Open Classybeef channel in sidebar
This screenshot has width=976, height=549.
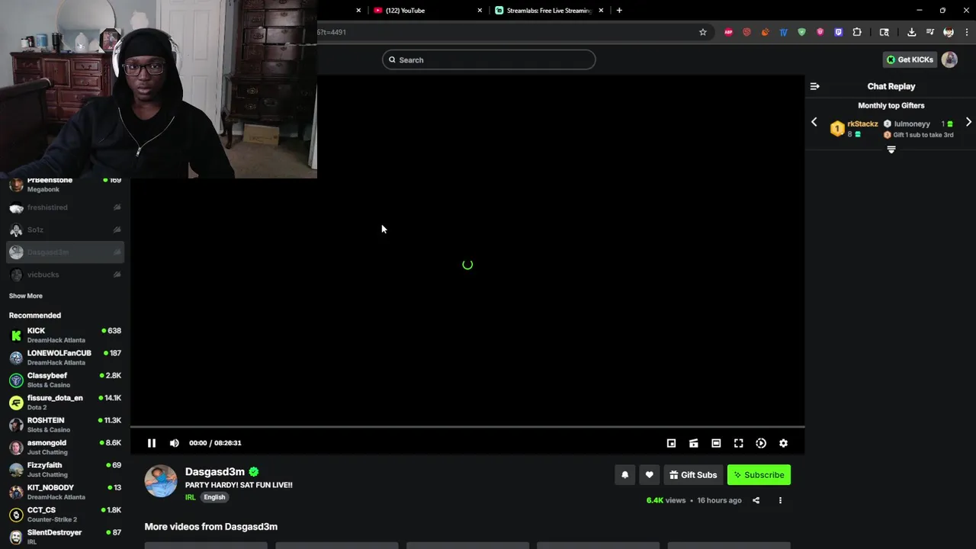65,380
